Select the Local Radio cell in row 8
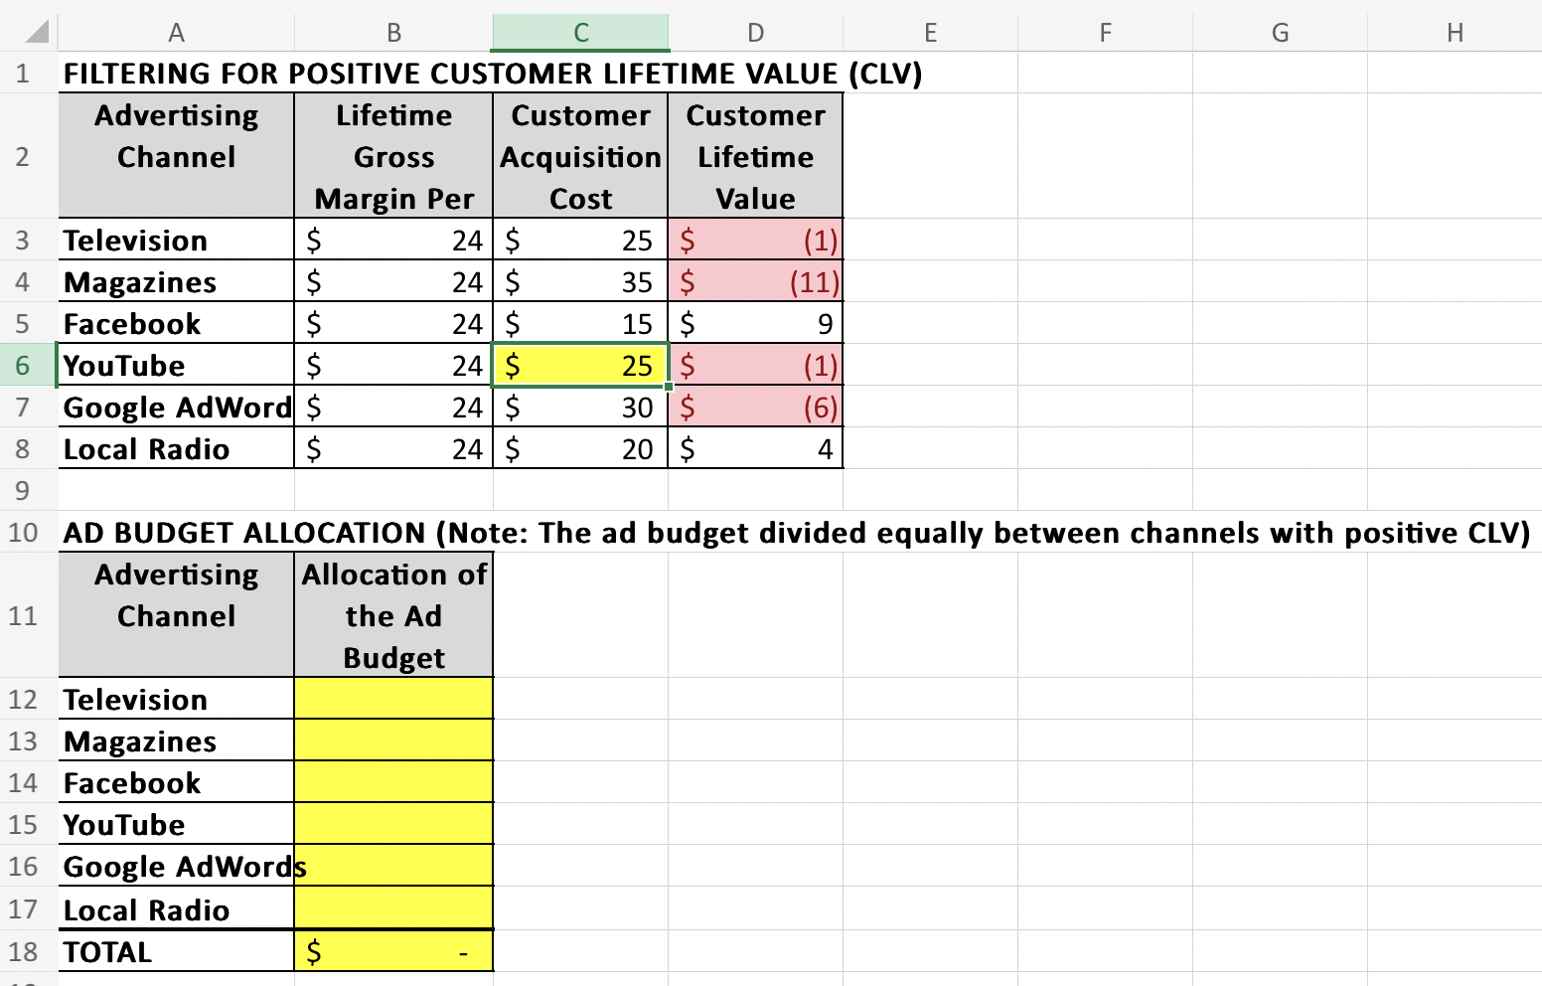Screen dimensions: 1542x986 click(x=176, y=449)
